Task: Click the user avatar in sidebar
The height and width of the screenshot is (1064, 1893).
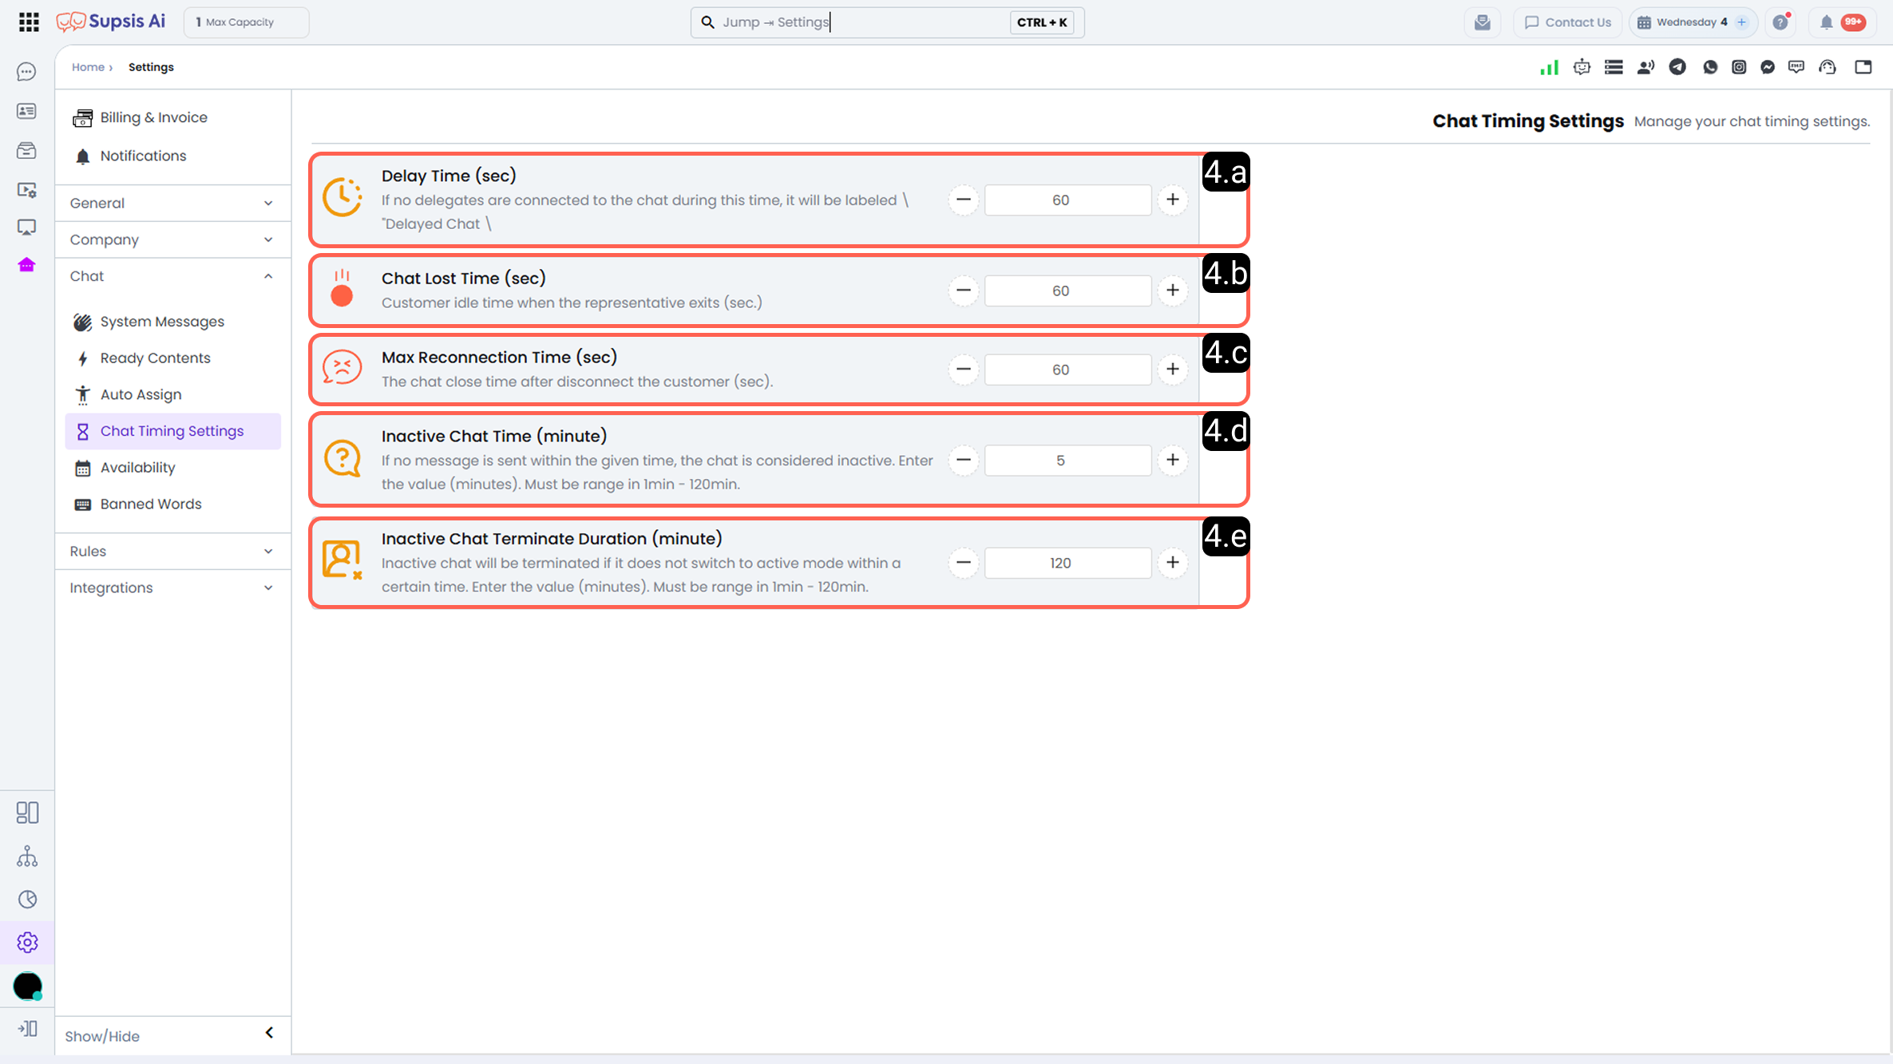Action: tap(28, 987)
